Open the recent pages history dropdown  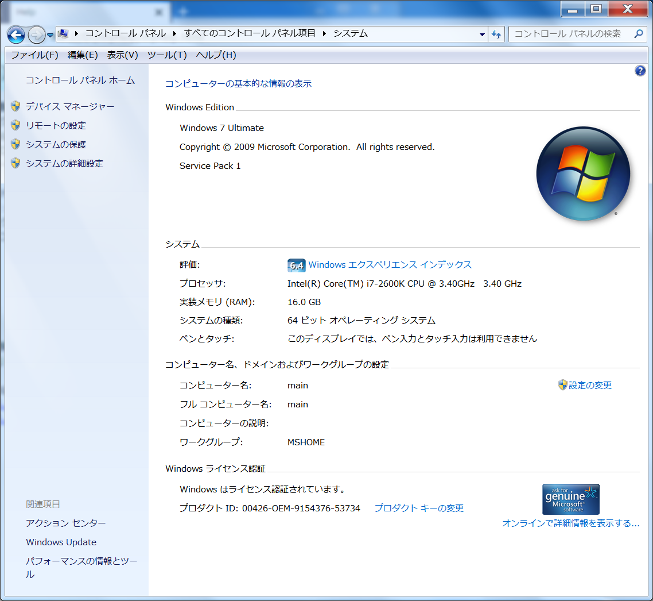50,36
